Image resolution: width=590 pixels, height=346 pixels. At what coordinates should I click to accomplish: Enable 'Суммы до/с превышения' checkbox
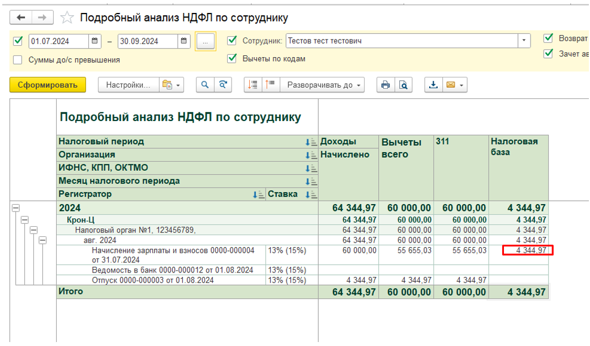[18, 60]
